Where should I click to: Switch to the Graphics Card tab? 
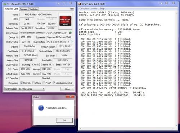coord(12,9)
